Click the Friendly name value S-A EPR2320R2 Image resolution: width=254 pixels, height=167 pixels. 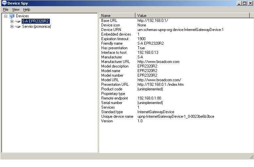[x=151, y=43]
